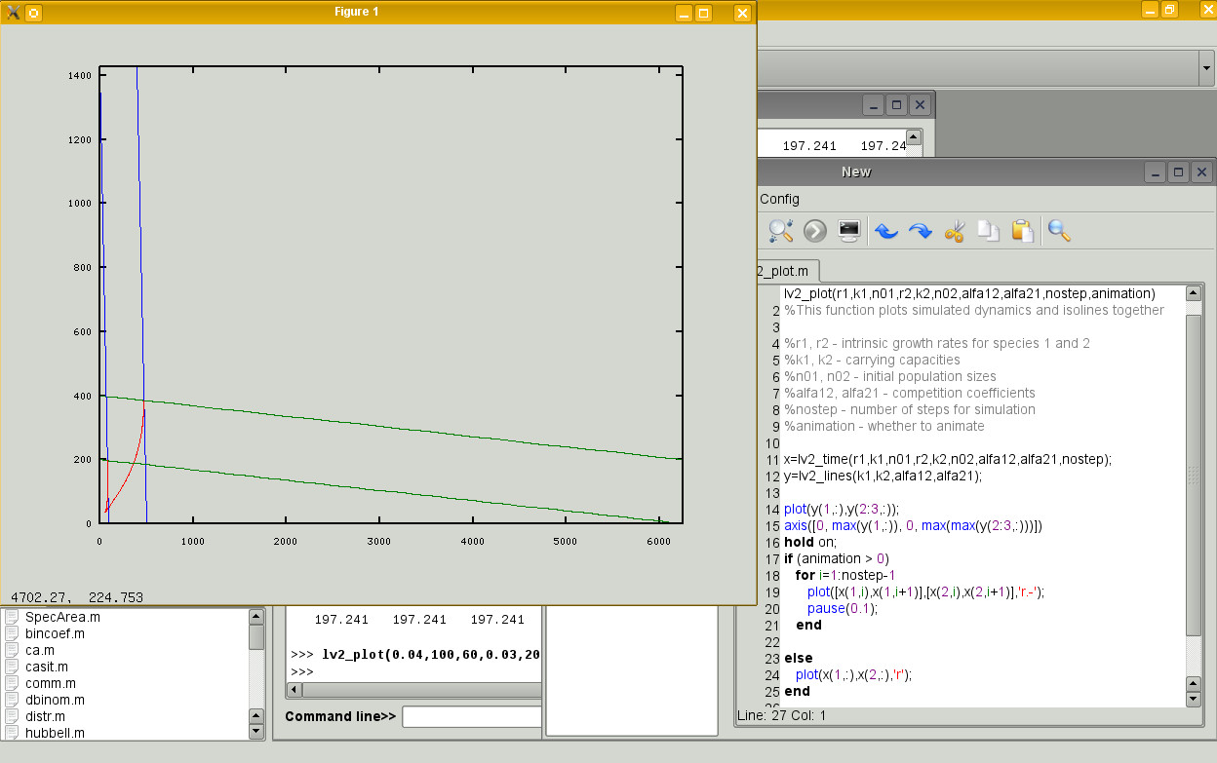Open dbinom.m in the file list

click(55, 700)
